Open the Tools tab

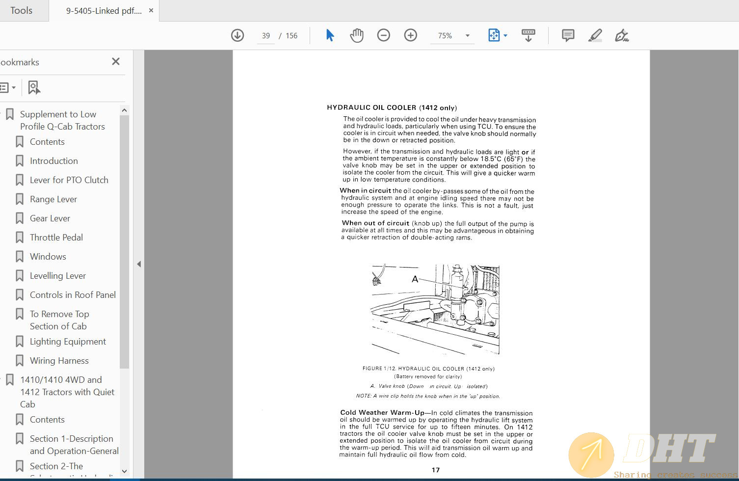22,10
